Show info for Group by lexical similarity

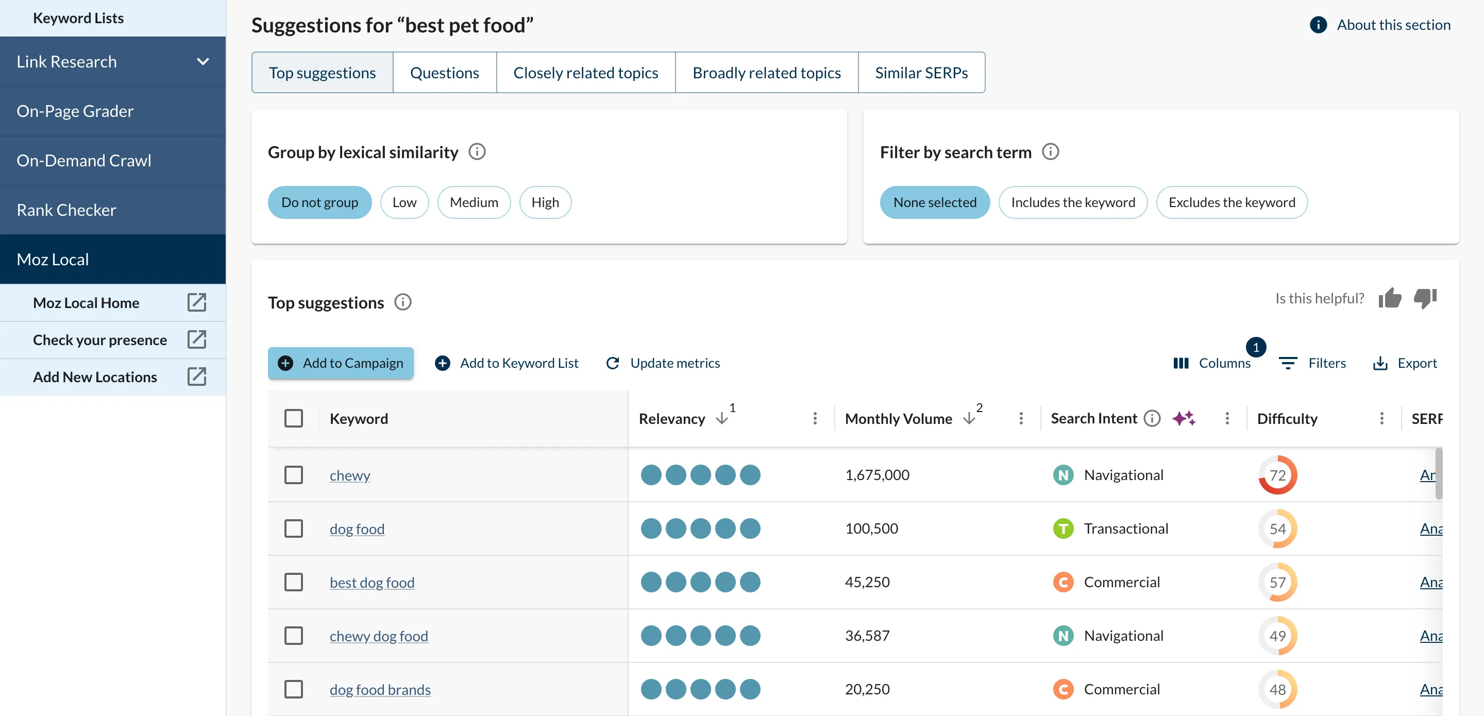coord(477,151)
